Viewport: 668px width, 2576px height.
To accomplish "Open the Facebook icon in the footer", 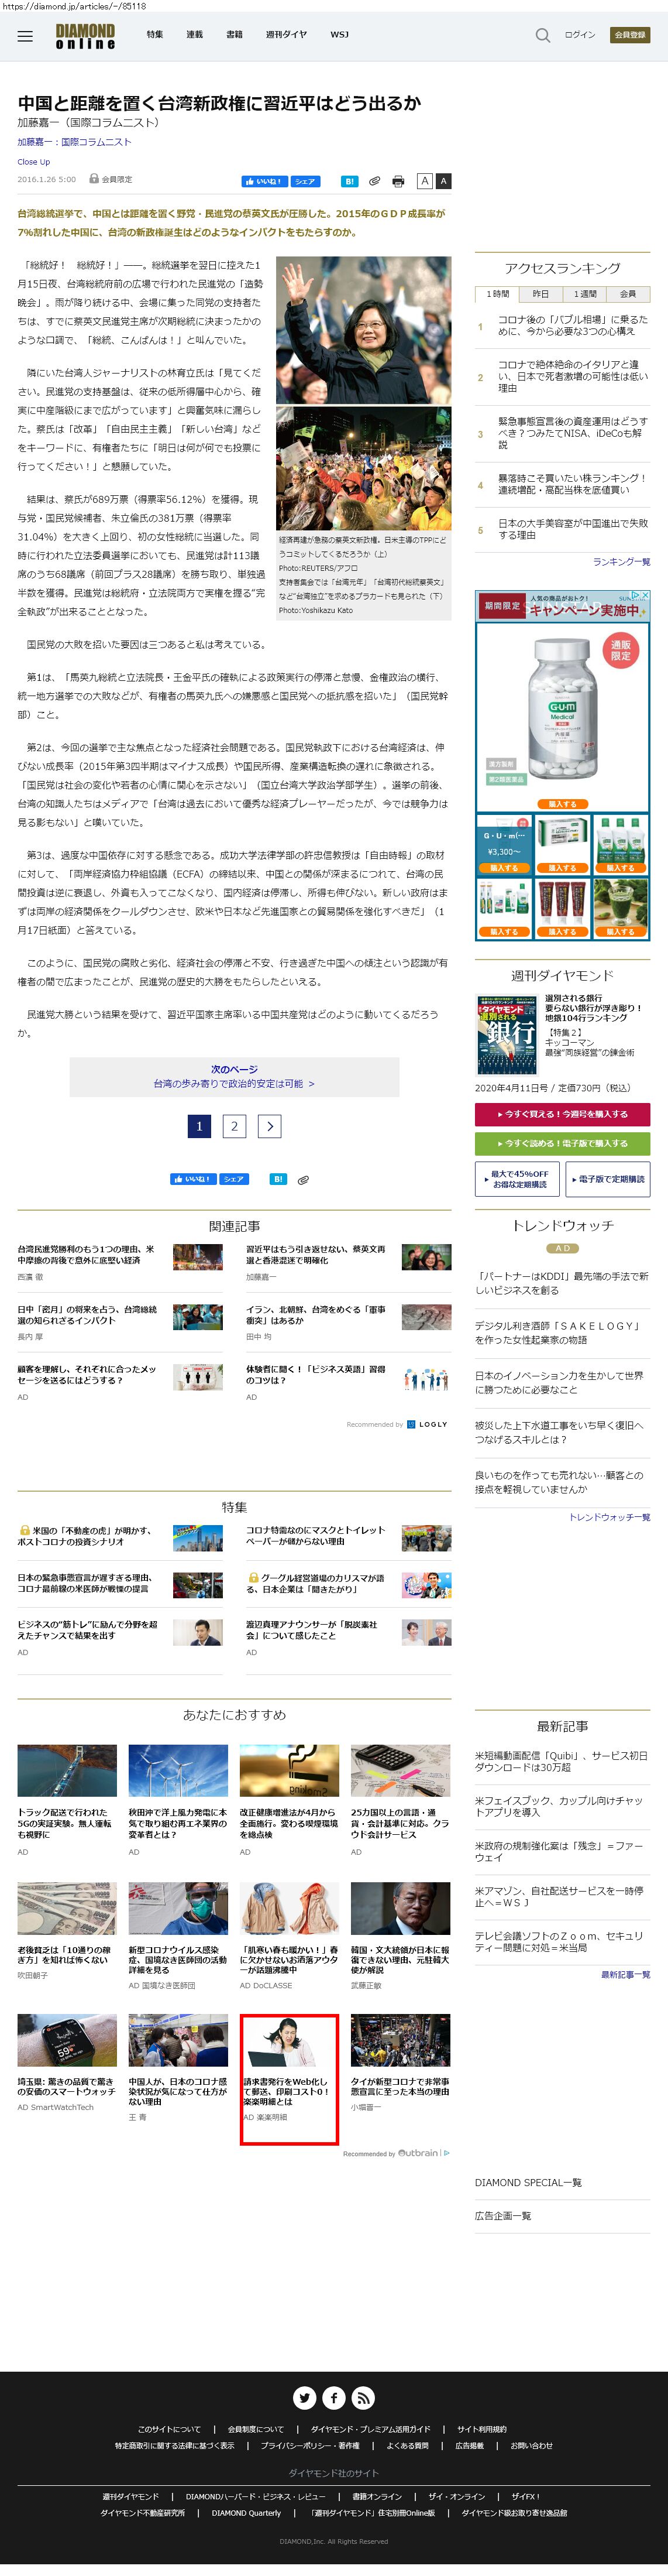I will coord(333,2397).
